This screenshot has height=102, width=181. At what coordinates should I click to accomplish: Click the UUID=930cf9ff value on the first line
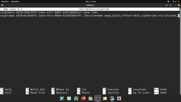coord(49,12)
